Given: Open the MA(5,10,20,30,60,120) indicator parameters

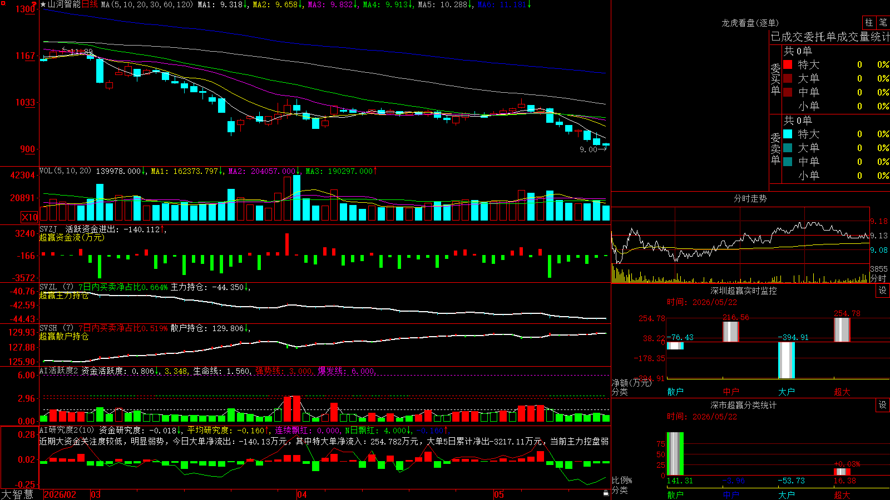Looking at the screenshot, I should (147, 4).
